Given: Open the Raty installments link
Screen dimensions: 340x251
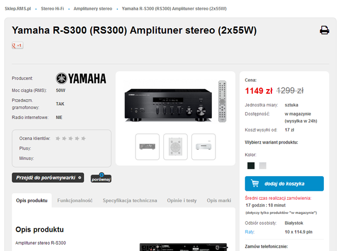Looking at the screenshot, I should (x=250, y=232).
